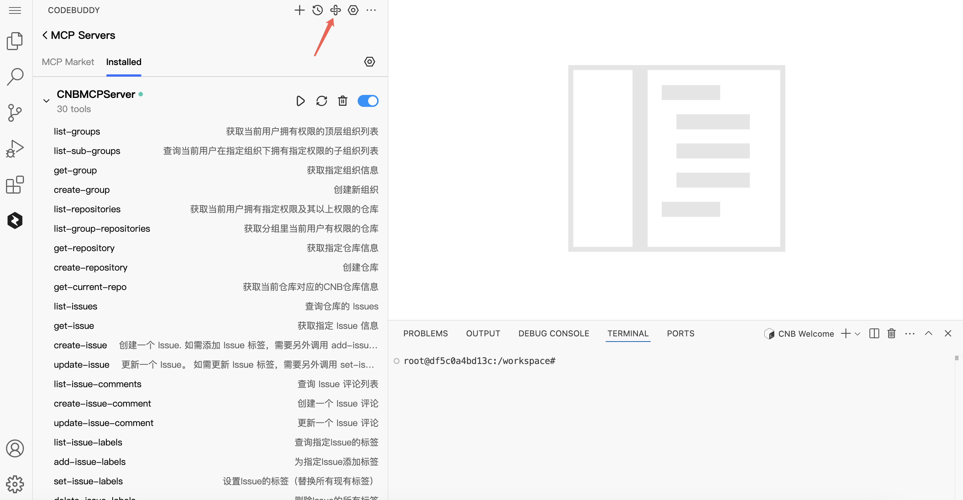Open the Accounts menu icon
This screenshot has width=963, height=500.
click(x=15, y=448)
